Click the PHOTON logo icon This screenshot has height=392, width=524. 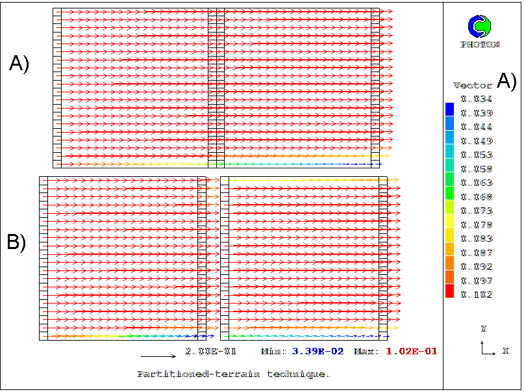tap(480, 26)
